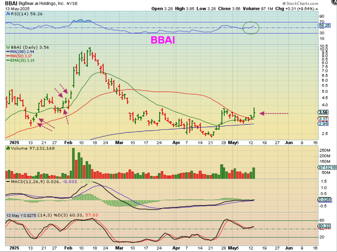The width and height of the screenshot is (337, 252).
Task: Click the Volume 97,132,168 panel label
Action: [30, 148]
